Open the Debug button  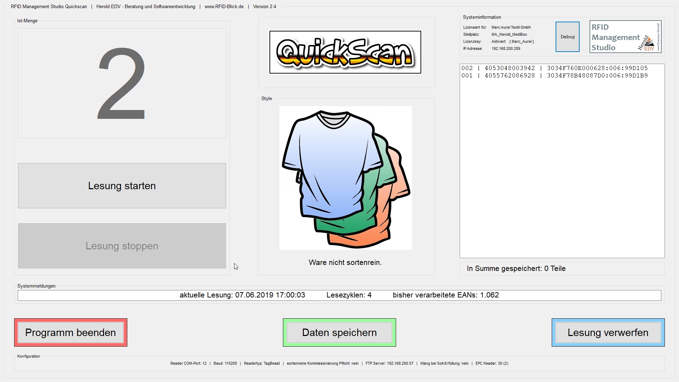[568, 37]
